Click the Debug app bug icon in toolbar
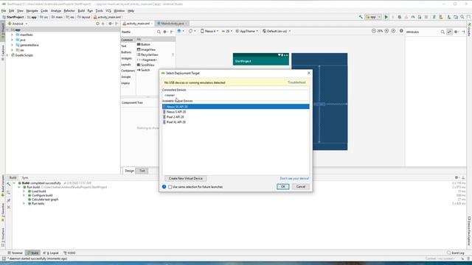 [x=400, y=17]
